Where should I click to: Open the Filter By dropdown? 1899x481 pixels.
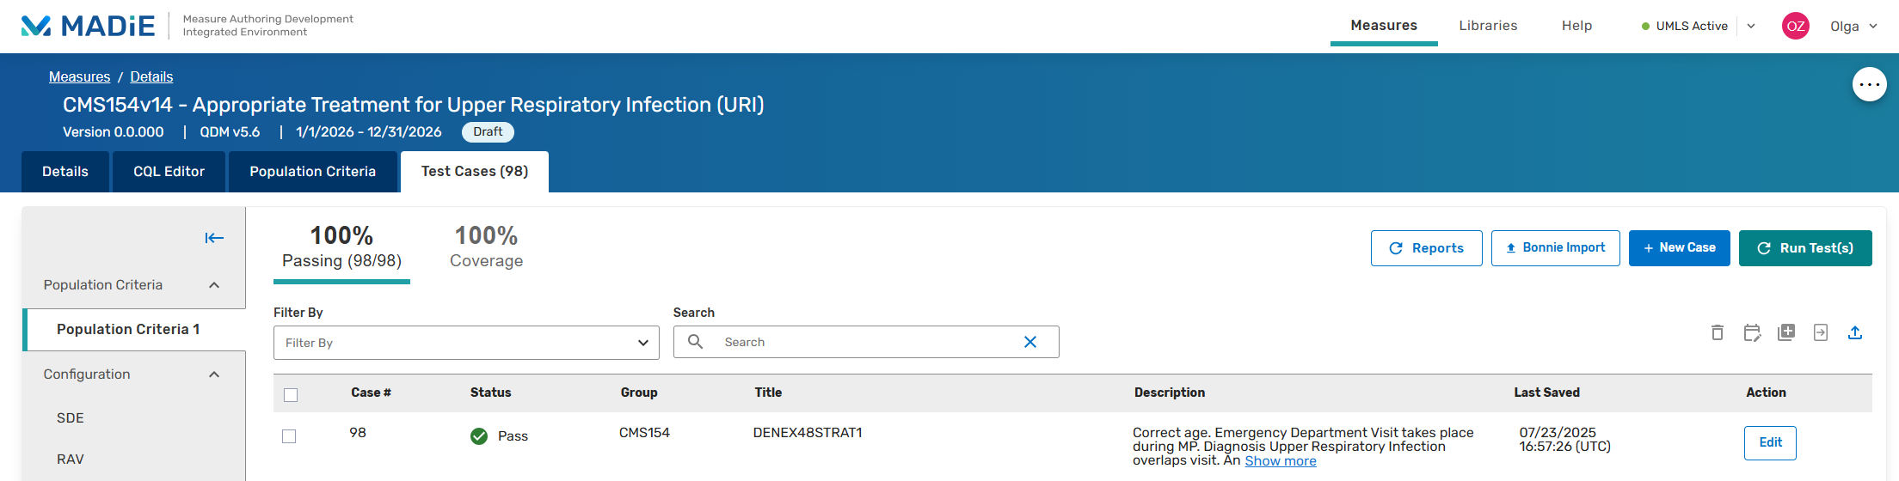(466, 343)
